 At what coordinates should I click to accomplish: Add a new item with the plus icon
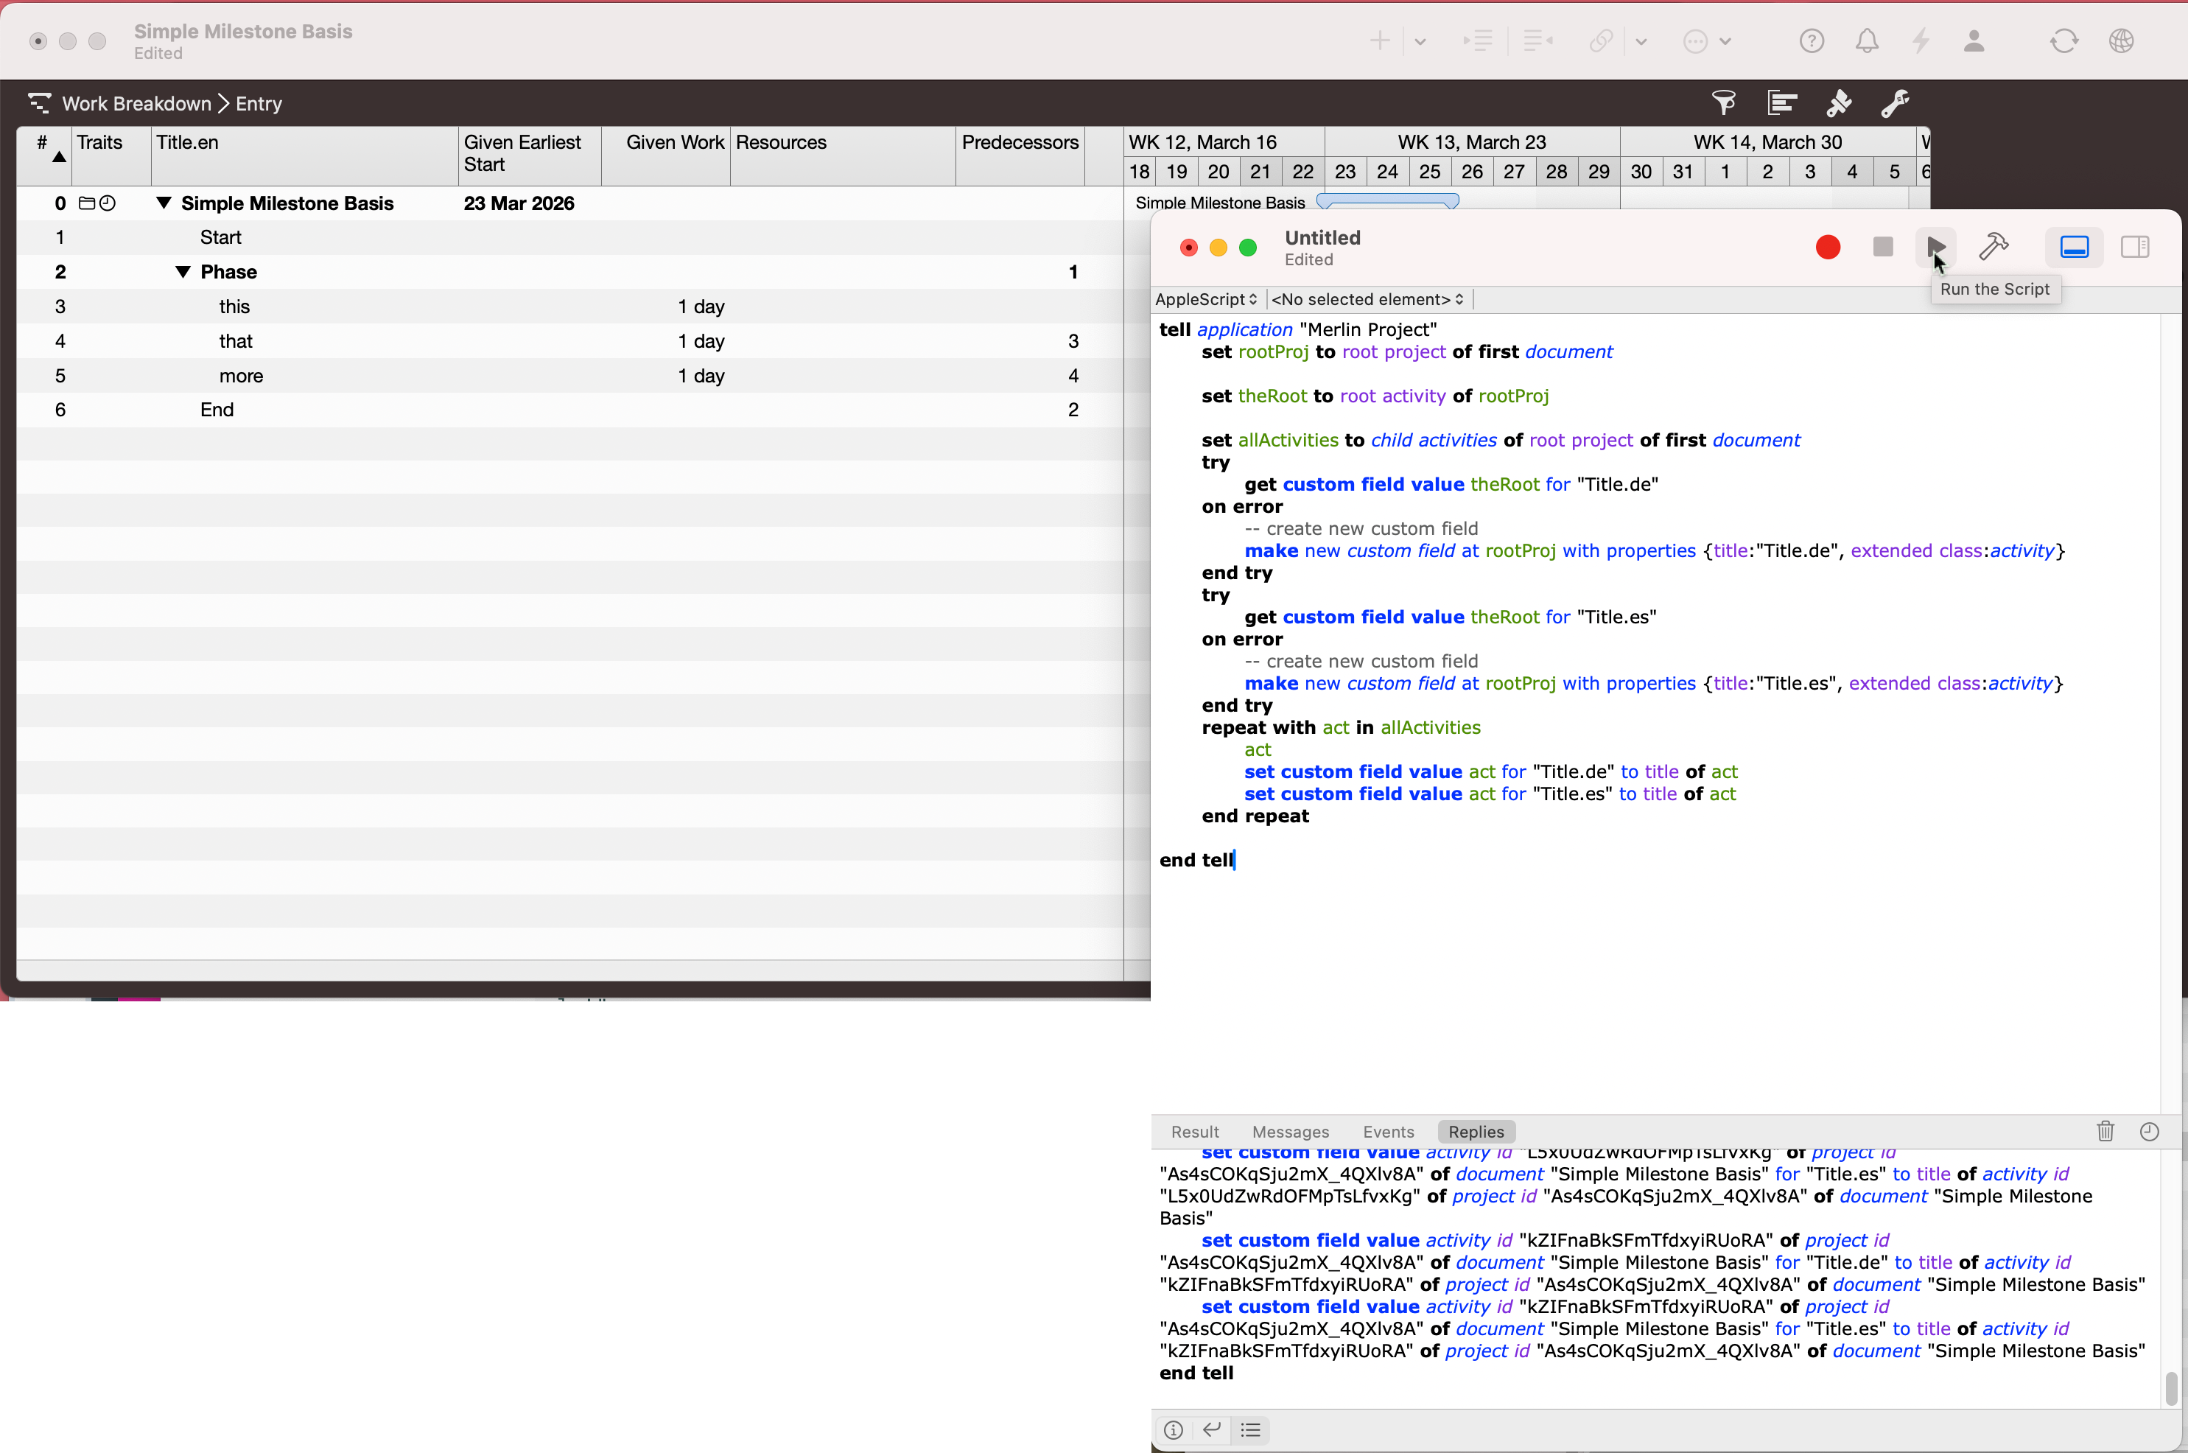point(1379,41)
